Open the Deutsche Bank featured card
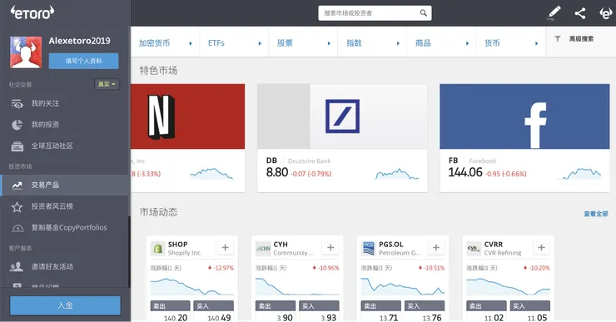The width and height of the screenshot is (616, 322). coord(342,138)
